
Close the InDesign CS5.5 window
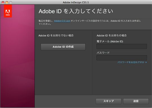[3, 2]
